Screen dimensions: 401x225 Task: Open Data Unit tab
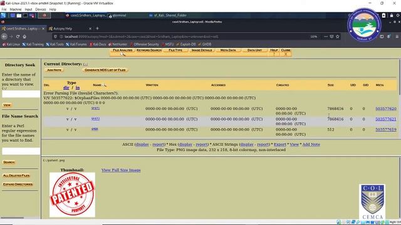pos(254,50)
